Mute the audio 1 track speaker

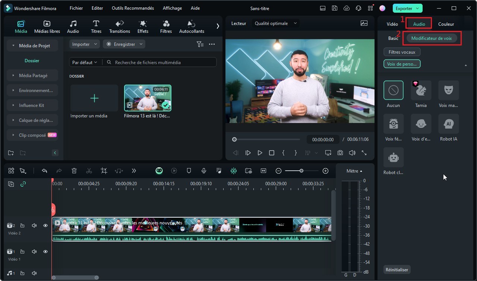point(34,273)
